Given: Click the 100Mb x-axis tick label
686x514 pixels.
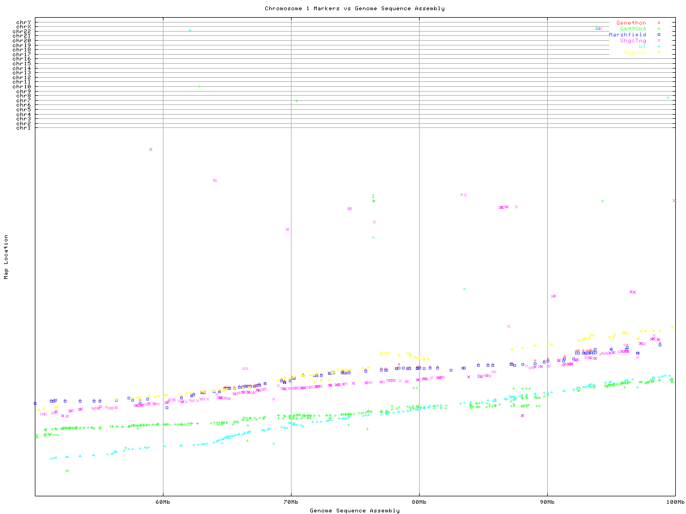Looking at the screenshot, I should (x=675, y=502).
